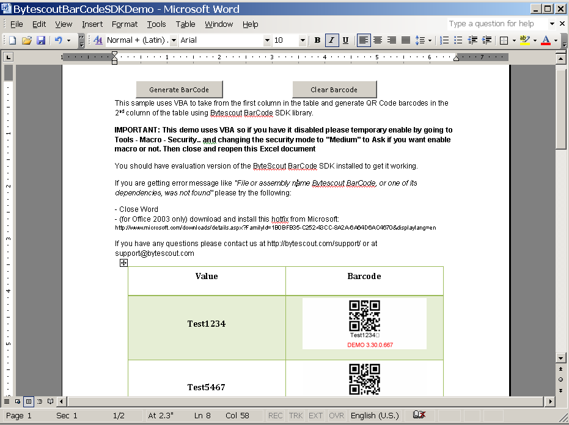The width and height of the screenshot is (569, 425).
Task: Open Styles and Formatting pane icon
Action: pos(98,40)
